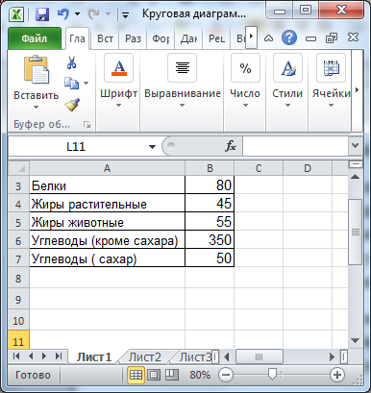Switch to the Вставка ribbon tab
Viewport: 371px width, 393px height.
[105, 38]
